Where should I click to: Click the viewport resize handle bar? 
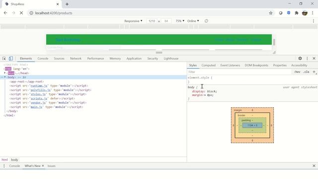(x=159, y=53)
